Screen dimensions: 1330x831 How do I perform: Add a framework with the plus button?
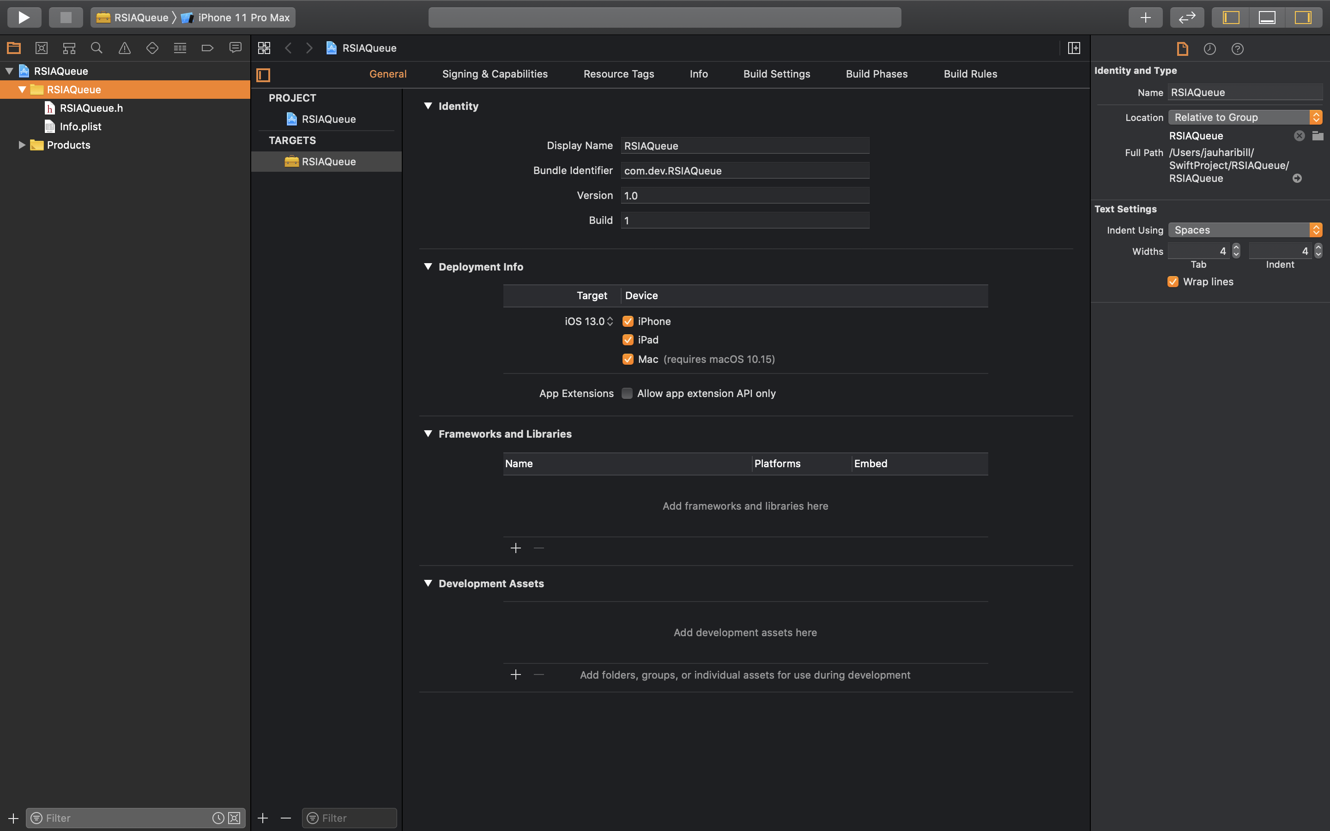click(515, 548)
